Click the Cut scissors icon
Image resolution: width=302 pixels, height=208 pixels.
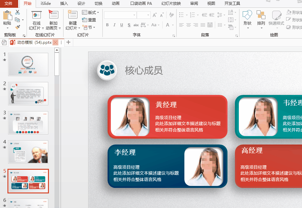(x=17, y=12)
